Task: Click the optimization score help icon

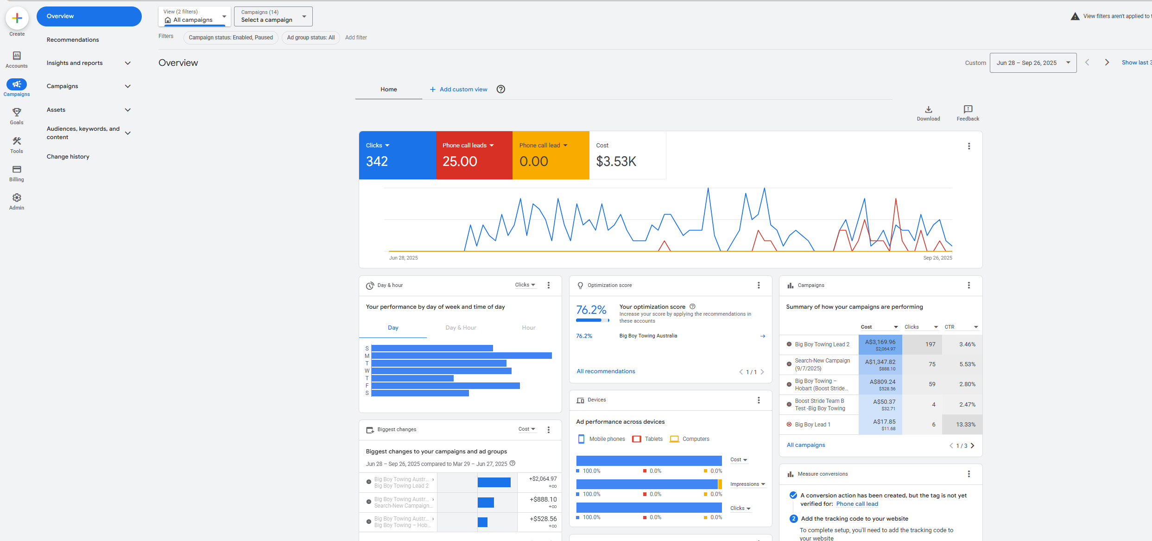Action: click(692, 306)
